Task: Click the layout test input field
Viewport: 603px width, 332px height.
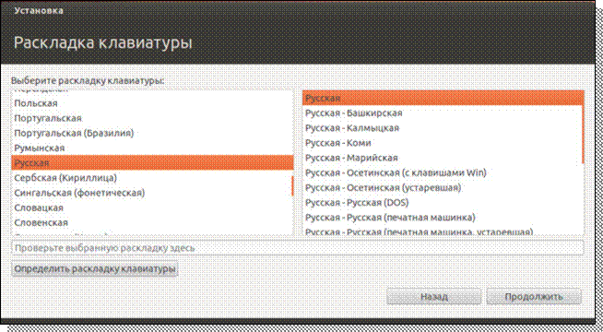Action: pos(298,248)
